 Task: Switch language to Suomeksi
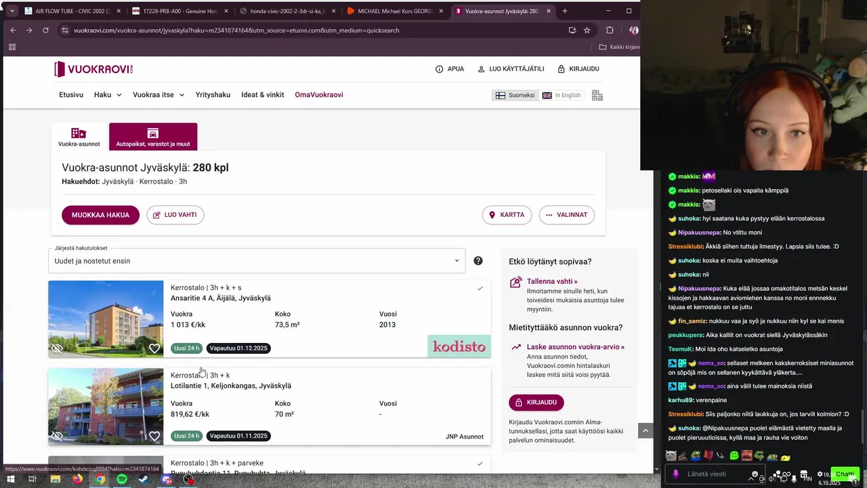[515, 96]
